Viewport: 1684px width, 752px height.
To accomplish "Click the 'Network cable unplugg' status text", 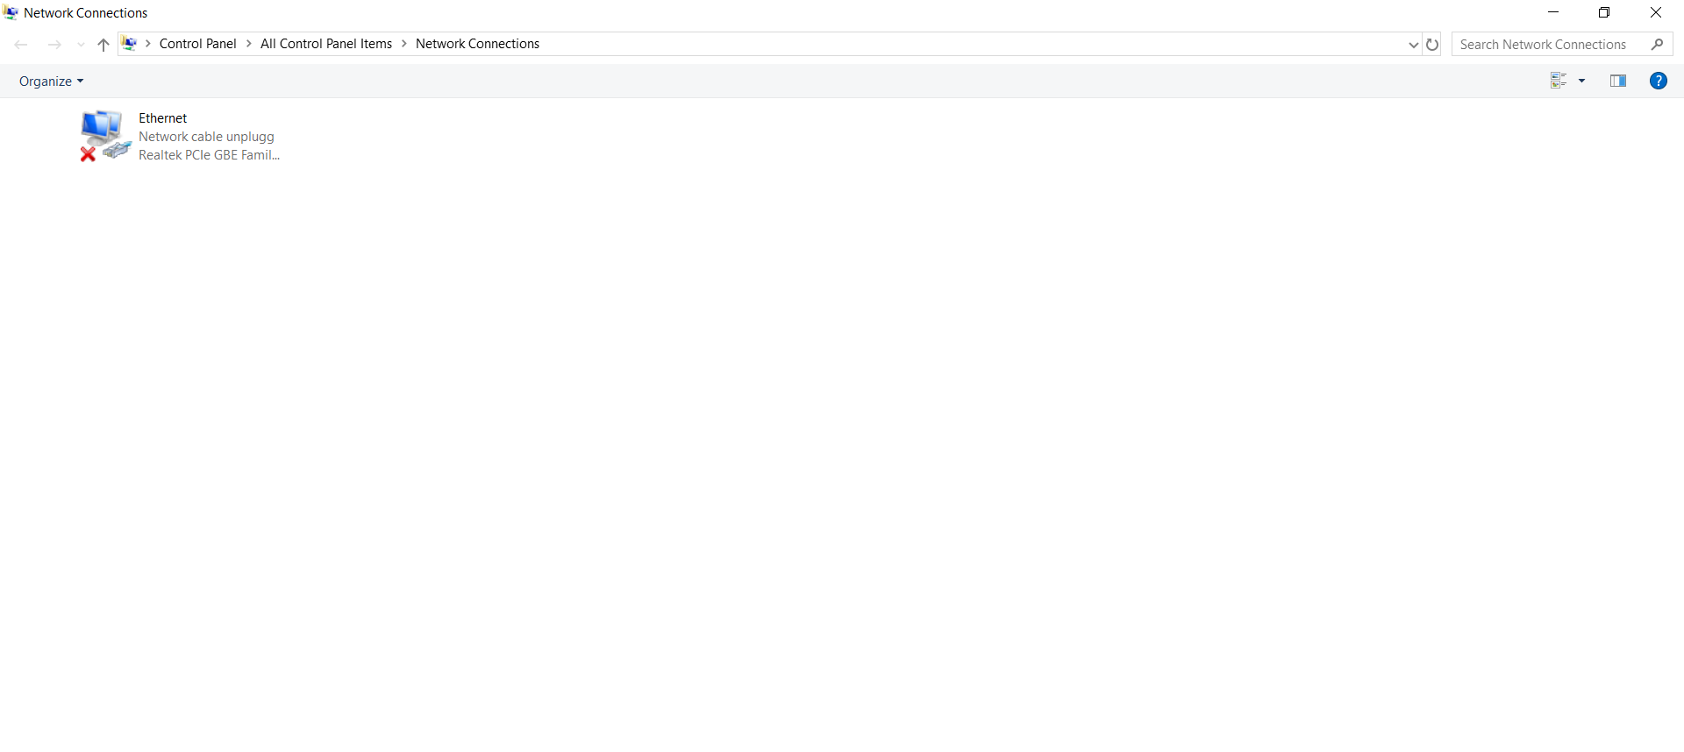I will coord(206,137).
